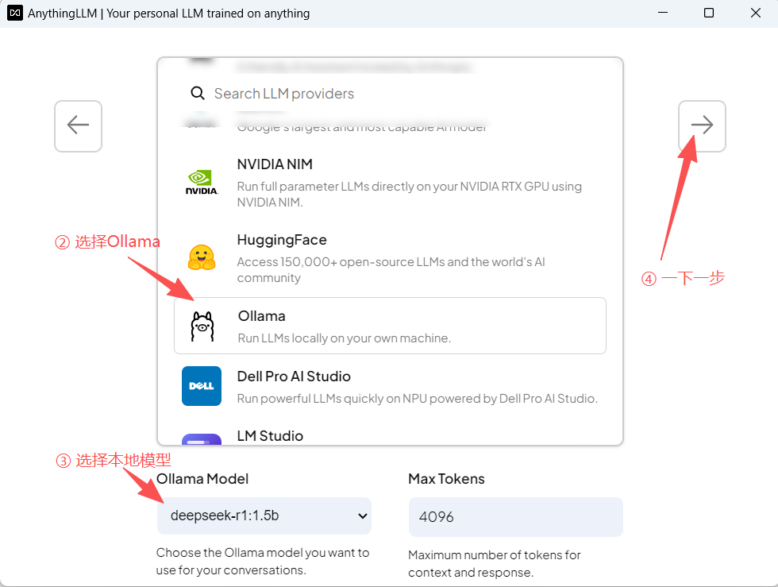The height and width of the screenshot is (587, 778).
Task: Click the Ollama llama icon
Action: coord(202,326)
